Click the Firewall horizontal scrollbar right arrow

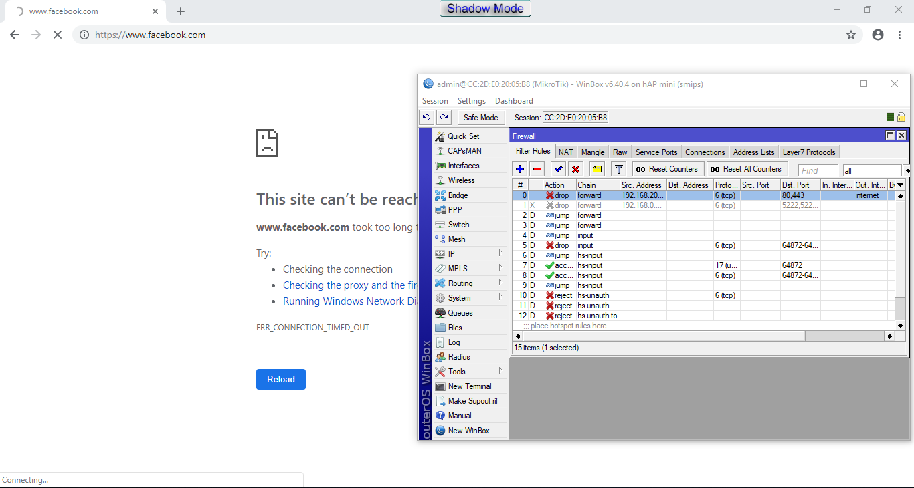pos(890,336)
